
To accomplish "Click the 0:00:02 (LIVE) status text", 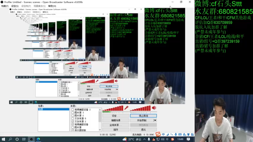I will [x=108, y=134].
